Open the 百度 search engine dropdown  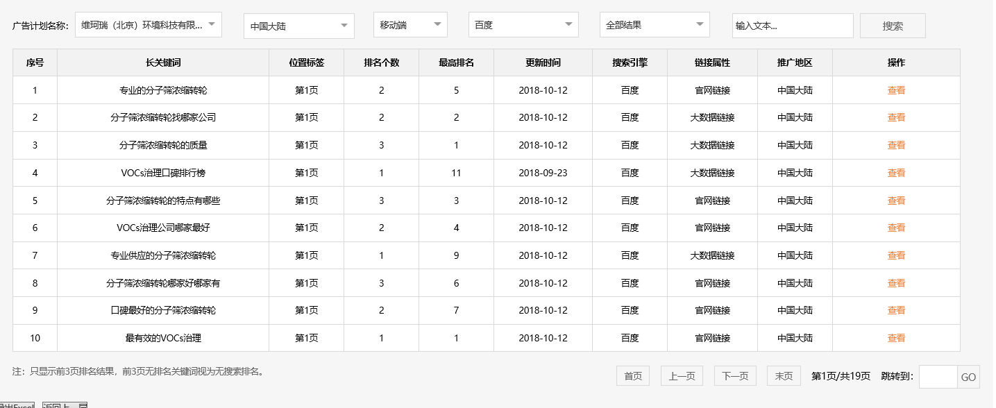(x=523, y=24)
